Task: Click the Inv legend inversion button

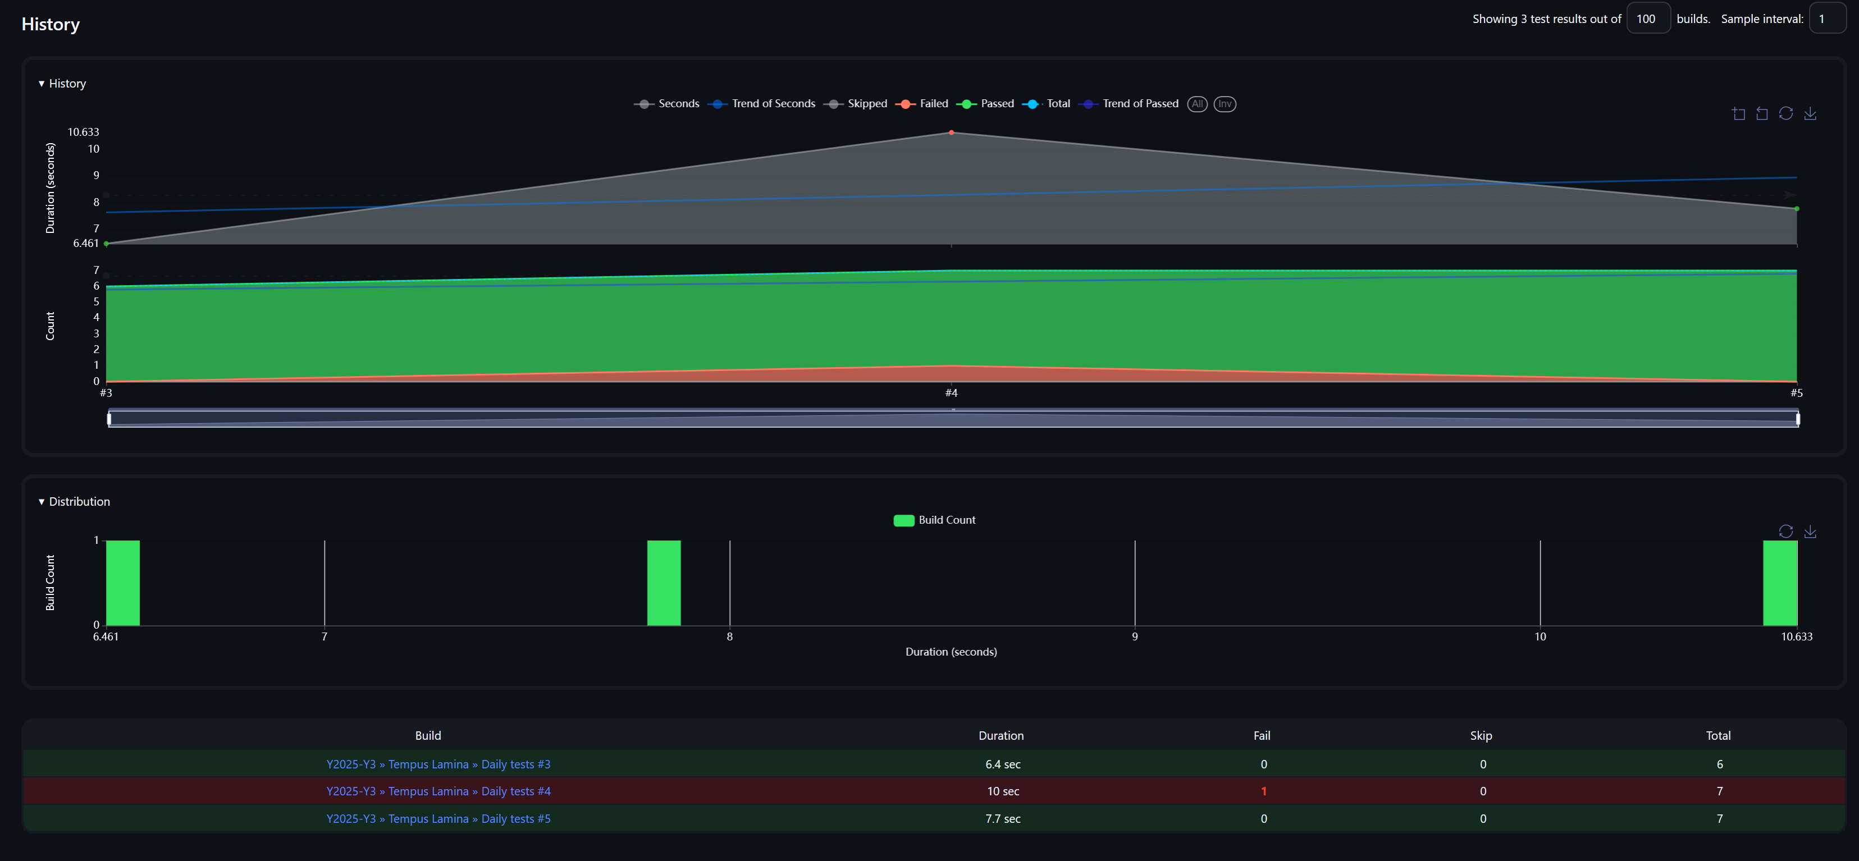Action: click(x=1224, y=104)
